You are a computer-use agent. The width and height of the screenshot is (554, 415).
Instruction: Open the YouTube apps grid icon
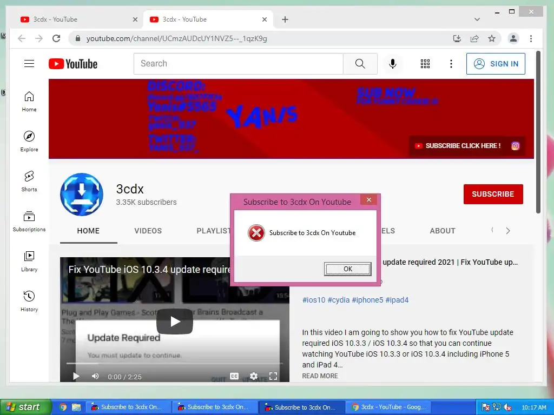[425, 64]
